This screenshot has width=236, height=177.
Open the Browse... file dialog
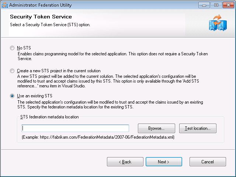click(x=156, y=128)
